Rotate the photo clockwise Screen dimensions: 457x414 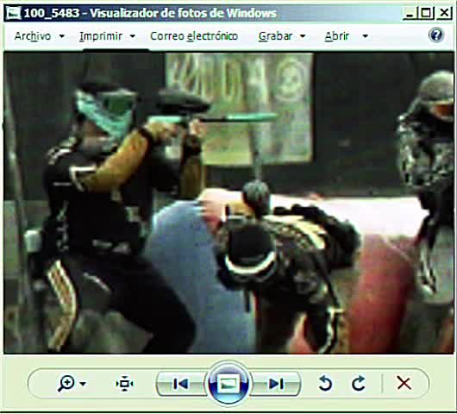359,383
